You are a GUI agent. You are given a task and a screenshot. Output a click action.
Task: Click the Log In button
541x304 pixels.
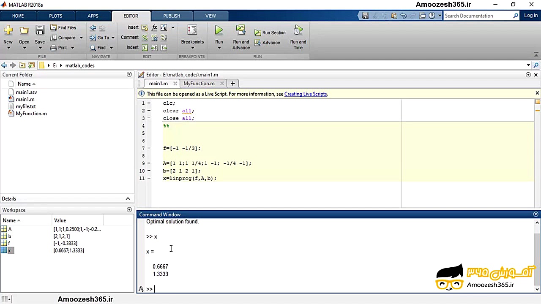coord(530,16)
